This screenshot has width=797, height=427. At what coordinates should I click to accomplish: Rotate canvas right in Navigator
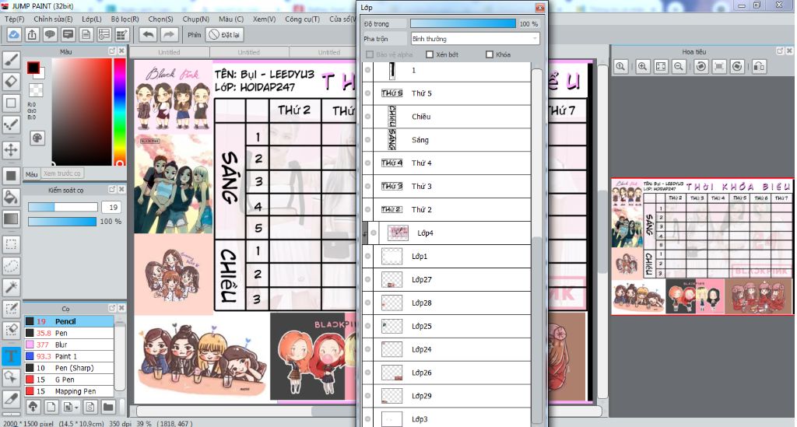(x=738, y=67)
